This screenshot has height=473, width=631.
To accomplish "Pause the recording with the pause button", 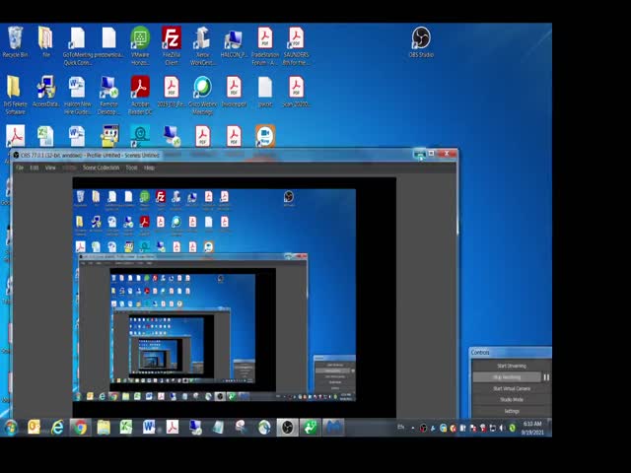I will [x=546, y=377].
